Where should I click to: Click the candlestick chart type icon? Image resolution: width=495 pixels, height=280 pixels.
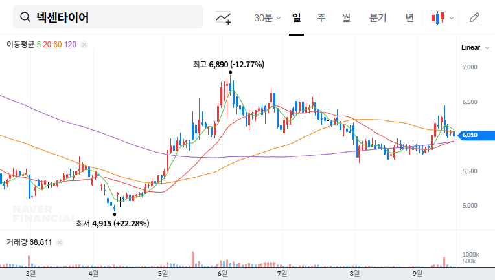[x=437, y=18]
